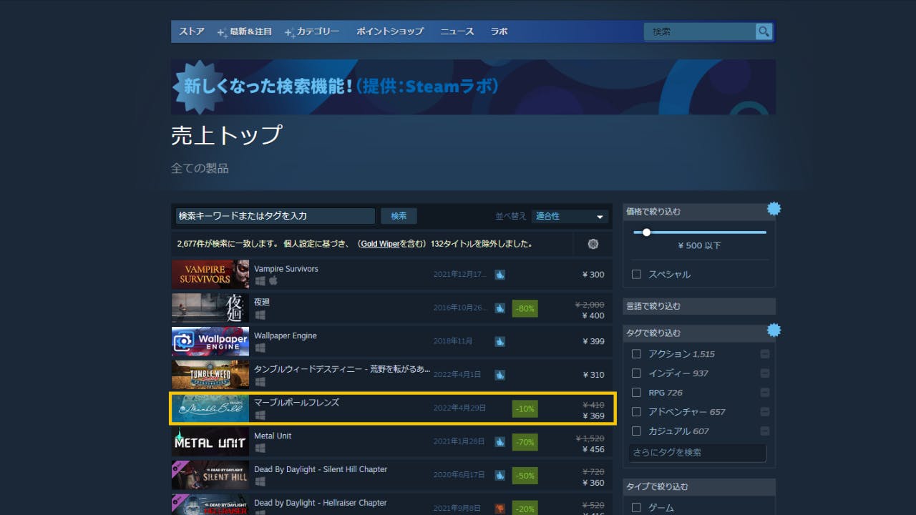Viewport: 916px width, 515px height.
Task: Open the 適合性 sort dropdown
Action: (x=570, y=216)
